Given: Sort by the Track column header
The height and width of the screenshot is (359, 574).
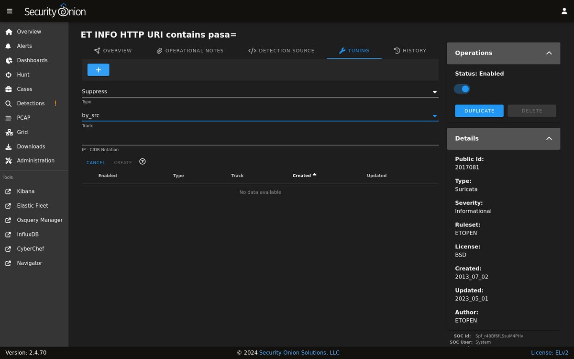Looking at the screenshot, I should tap(237, 176).
